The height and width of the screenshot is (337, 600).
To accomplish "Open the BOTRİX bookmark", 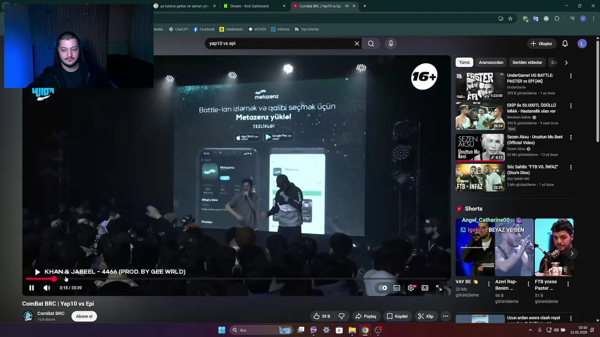I will [x=257, y=29].
